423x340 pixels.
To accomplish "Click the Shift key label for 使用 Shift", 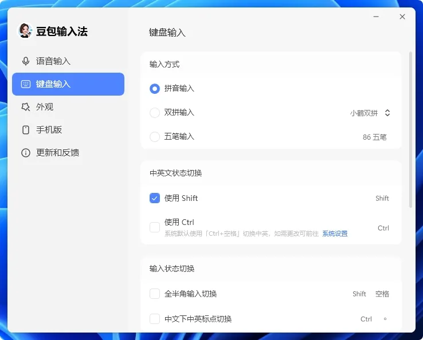I will (x=382, y=198).
